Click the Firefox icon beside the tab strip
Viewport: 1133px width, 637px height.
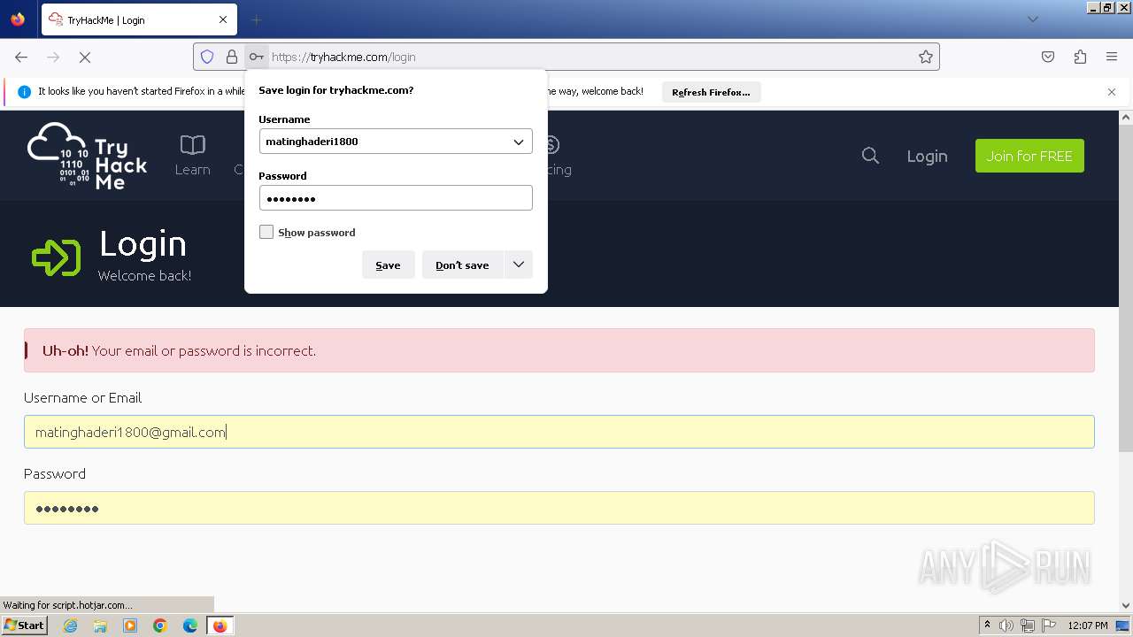point(18,19)
